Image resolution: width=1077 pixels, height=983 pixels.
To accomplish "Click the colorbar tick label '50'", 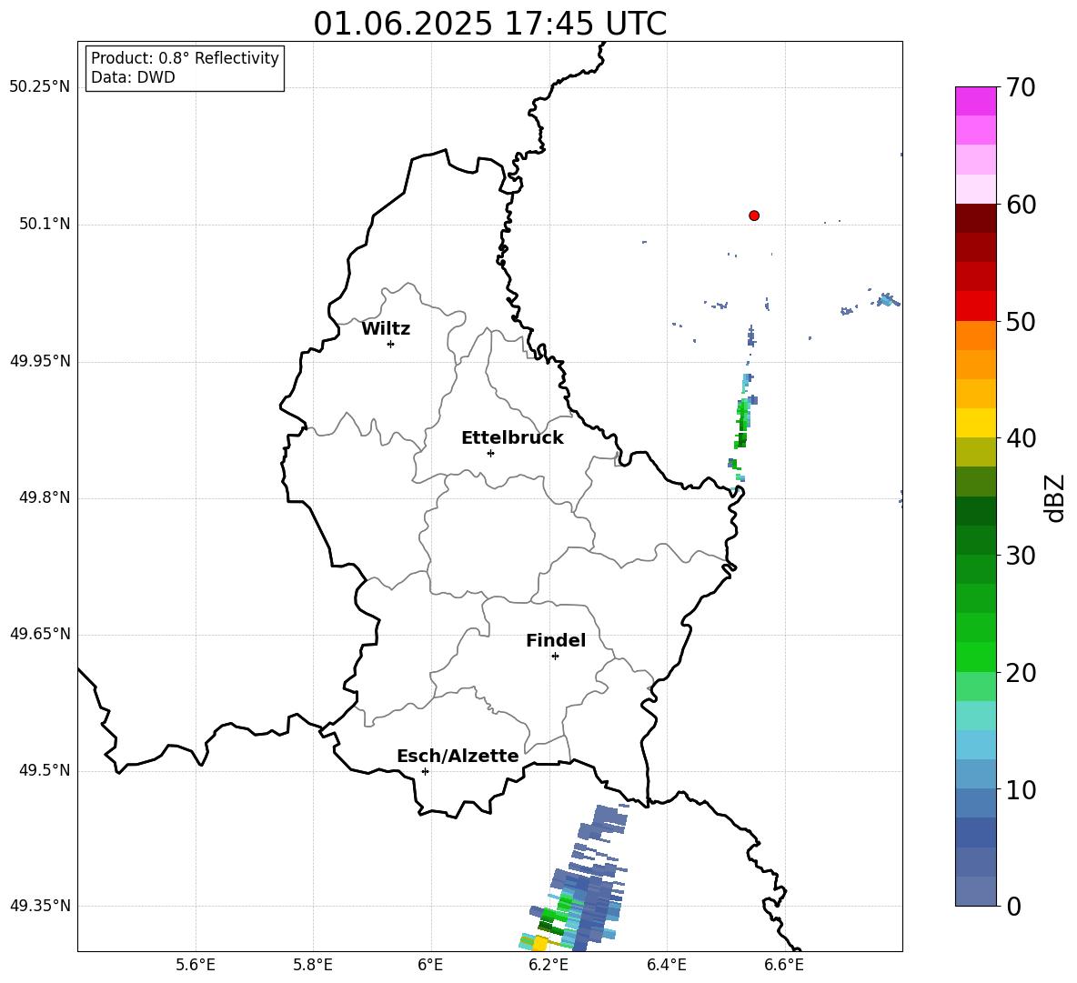I will click(x=1021, y=321).
